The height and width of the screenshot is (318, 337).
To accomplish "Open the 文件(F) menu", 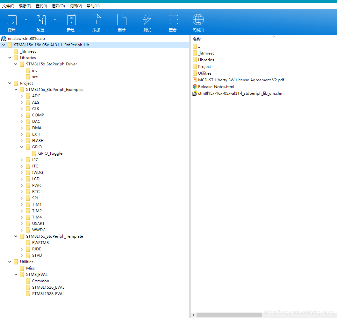I will 8,6.
